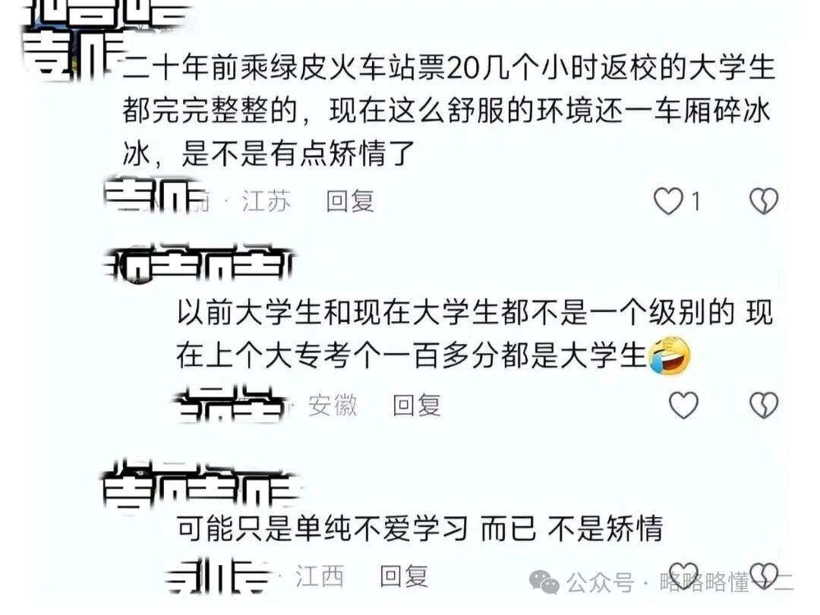Reply to the 江西 comment via 回复
820x615 pixels.
(x=404, y=576)
